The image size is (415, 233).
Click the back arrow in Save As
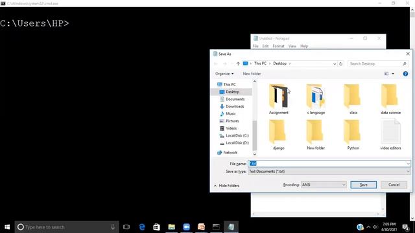(x=216, y=63)
